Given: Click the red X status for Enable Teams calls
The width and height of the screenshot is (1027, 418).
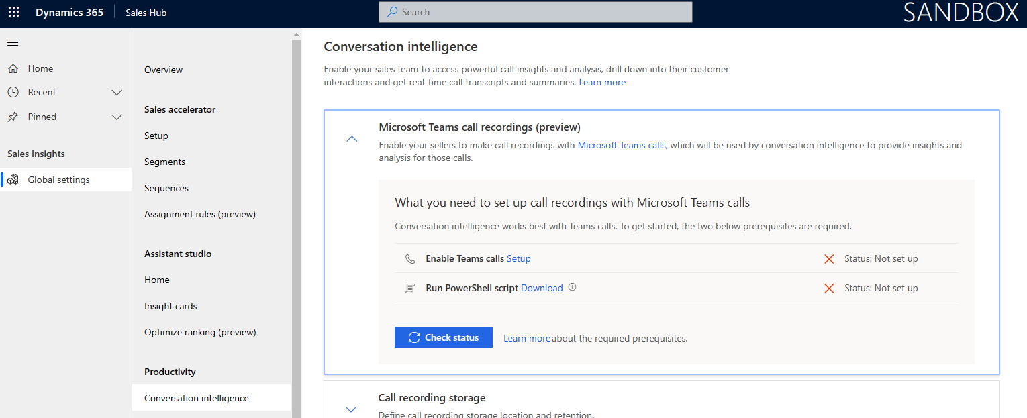Looking at the screenshot, I should click(x=829, y=259).
